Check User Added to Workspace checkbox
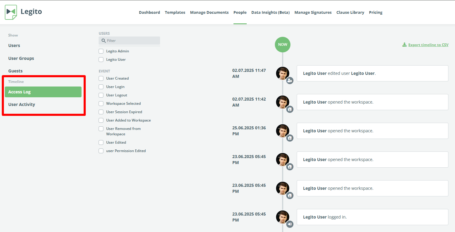Image resolution: width=455 pixels, height=232 pixels. click(101, 120)
